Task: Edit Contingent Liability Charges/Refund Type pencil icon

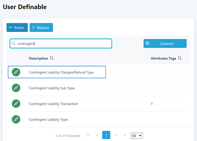Action: 16,72
